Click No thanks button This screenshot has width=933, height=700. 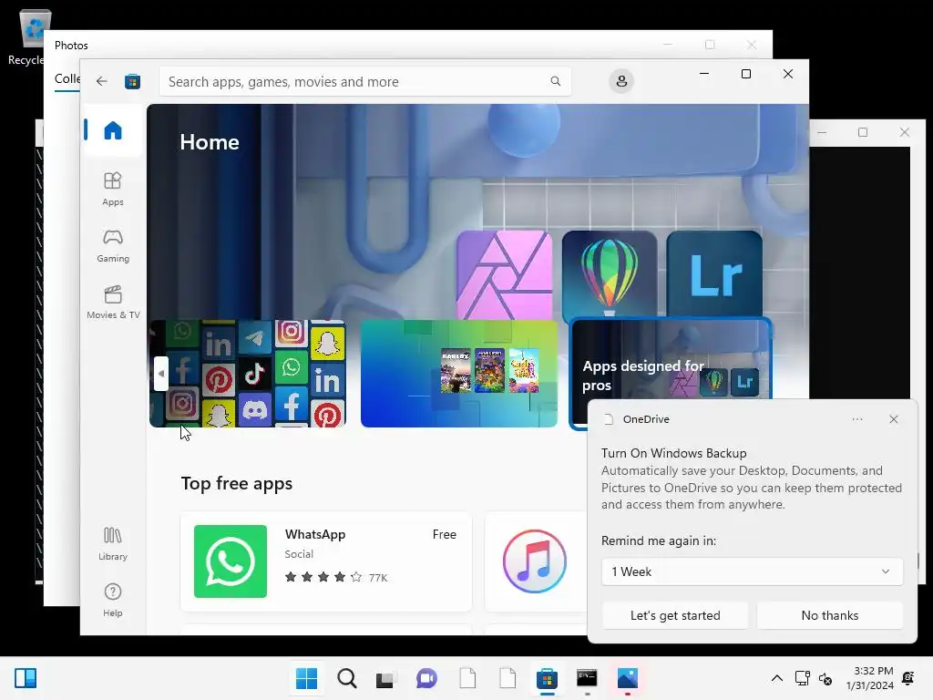(830, 615)
